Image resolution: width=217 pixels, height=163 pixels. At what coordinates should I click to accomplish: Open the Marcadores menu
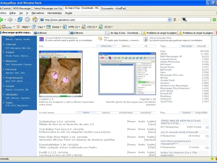coord(38,13)
